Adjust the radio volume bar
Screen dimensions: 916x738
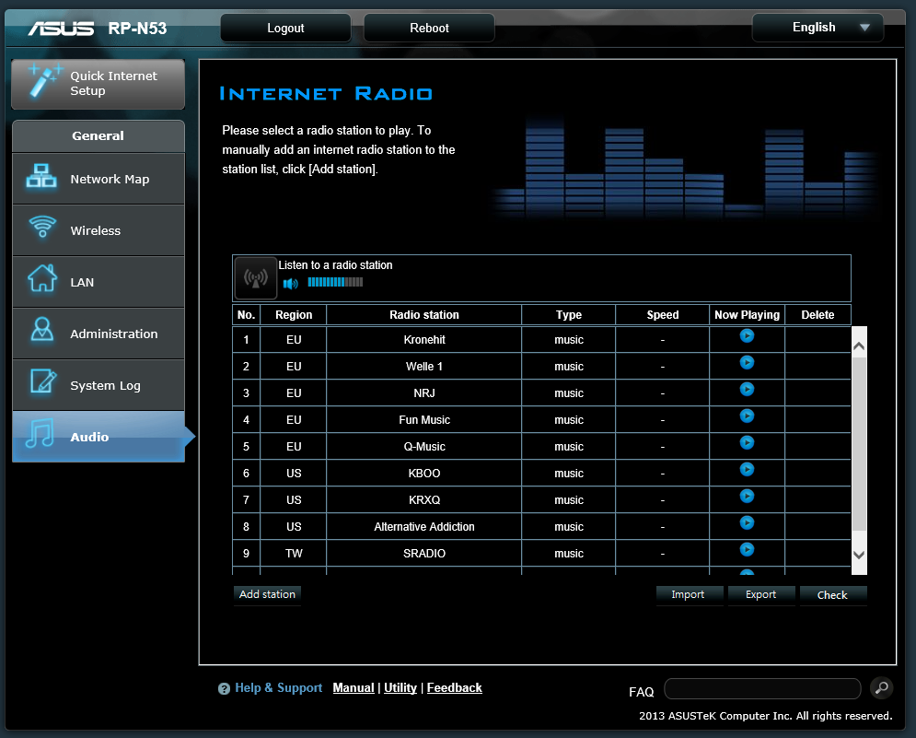[x=335, y=282]
